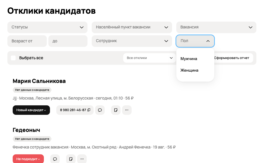
Task: Tick the Выбрать все checkbox
Action: [13, 58]
